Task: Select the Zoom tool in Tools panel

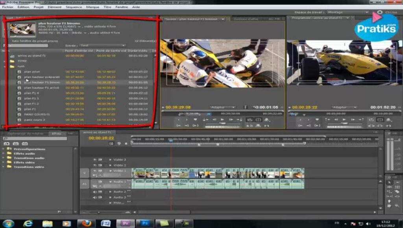Action: click(397, 206)
